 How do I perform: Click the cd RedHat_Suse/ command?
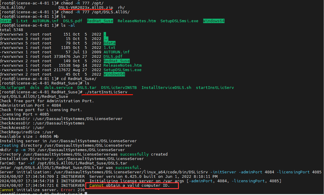pyautogui.click(x=79, y=79)
